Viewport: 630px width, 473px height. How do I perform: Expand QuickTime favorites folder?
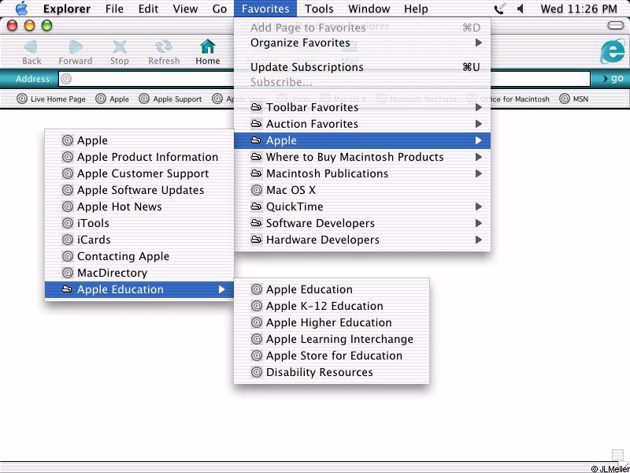[x=362, y=207]
